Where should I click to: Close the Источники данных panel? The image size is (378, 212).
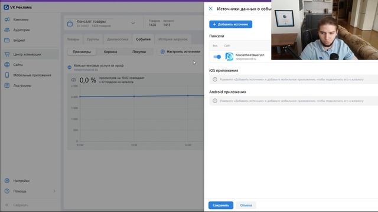[x=210, y=9]
